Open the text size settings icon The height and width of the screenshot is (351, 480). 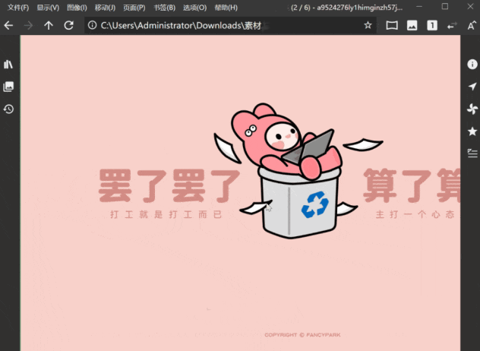[472, 25]
